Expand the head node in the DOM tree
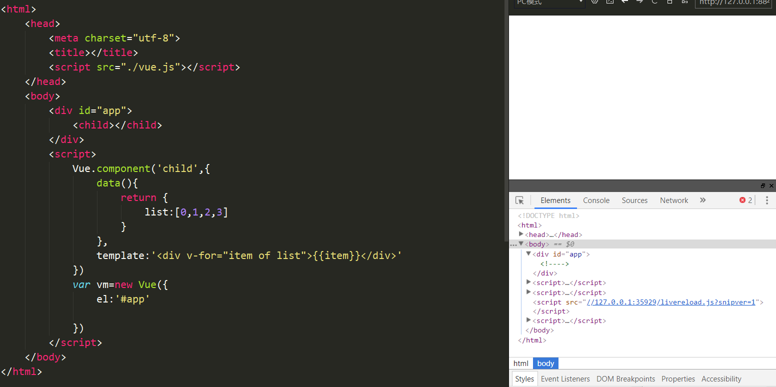The width and height of the screenshot is (776, 387). point(521,234)
